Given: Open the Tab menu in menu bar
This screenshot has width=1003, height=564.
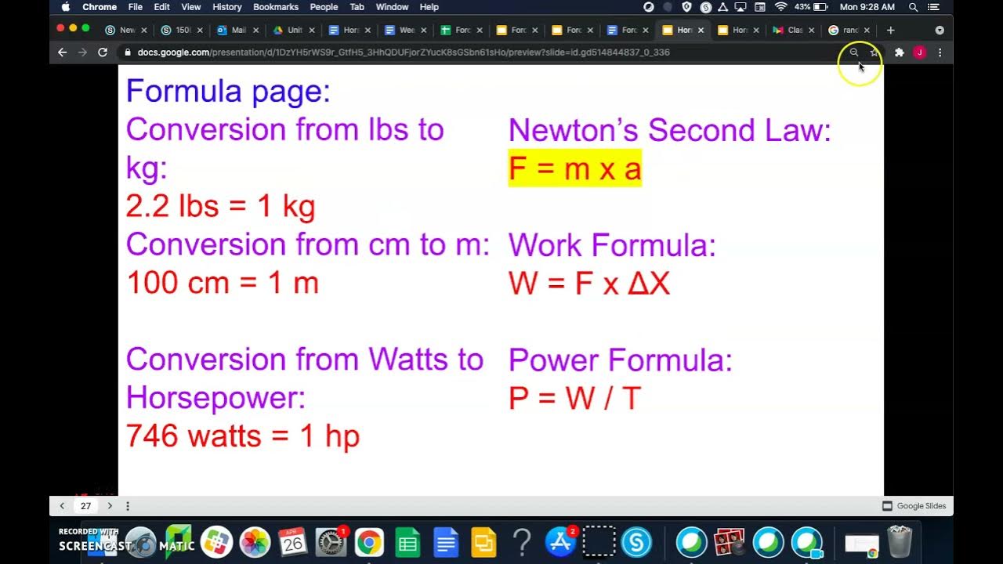Looking at the screenshot, I should [357, 7].
